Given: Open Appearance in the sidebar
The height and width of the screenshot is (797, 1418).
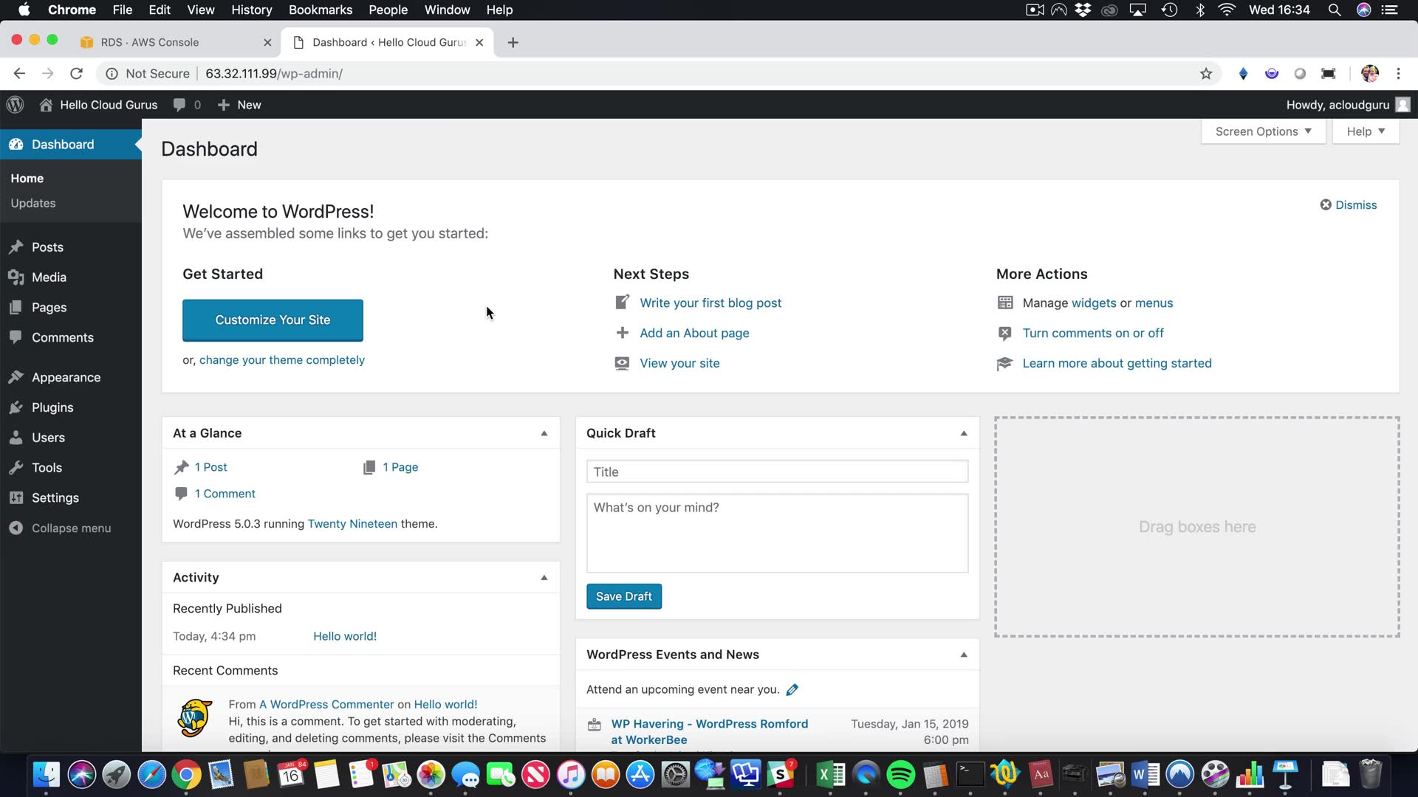Looking at the screenshot, I should tap(66, 377).
